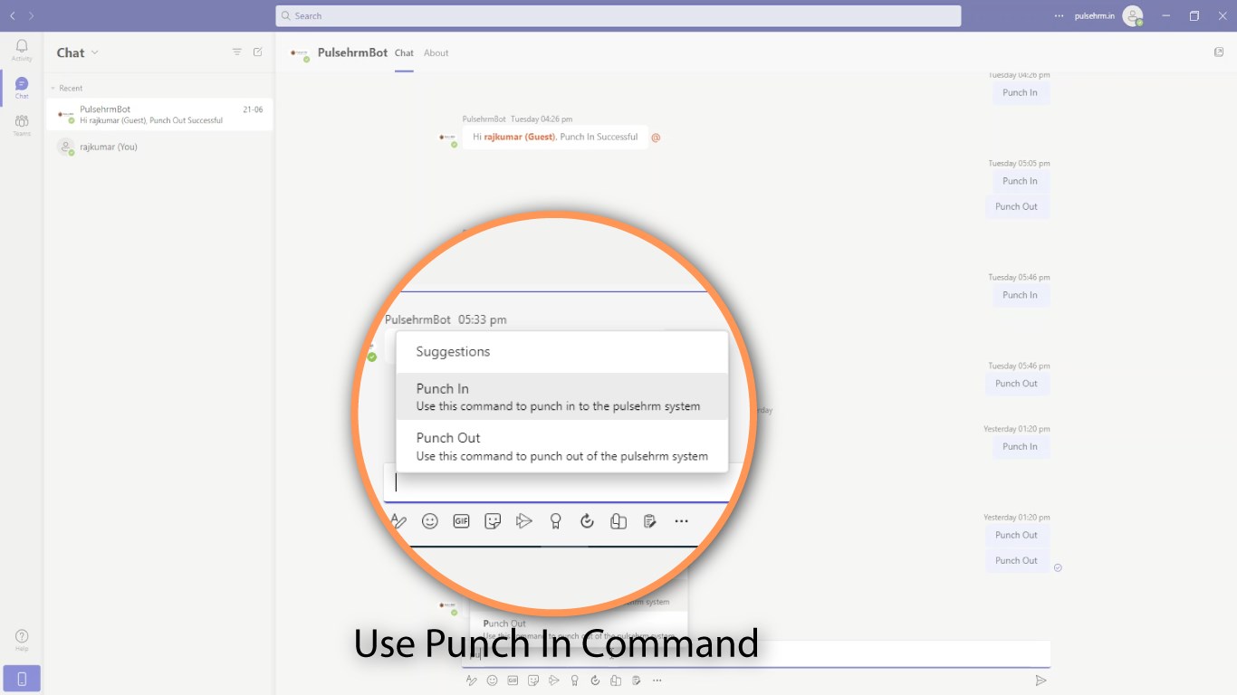
Task: Click the Praise badge icon in bottom toolbar
Action: point(574,681)
